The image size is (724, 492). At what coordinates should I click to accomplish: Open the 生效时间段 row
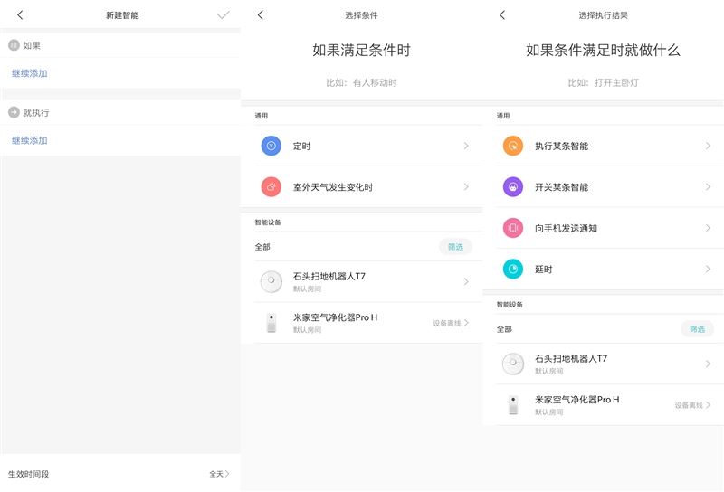(x=120, y=474)
